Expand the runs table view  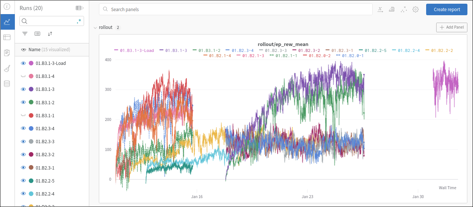(79, 8)
